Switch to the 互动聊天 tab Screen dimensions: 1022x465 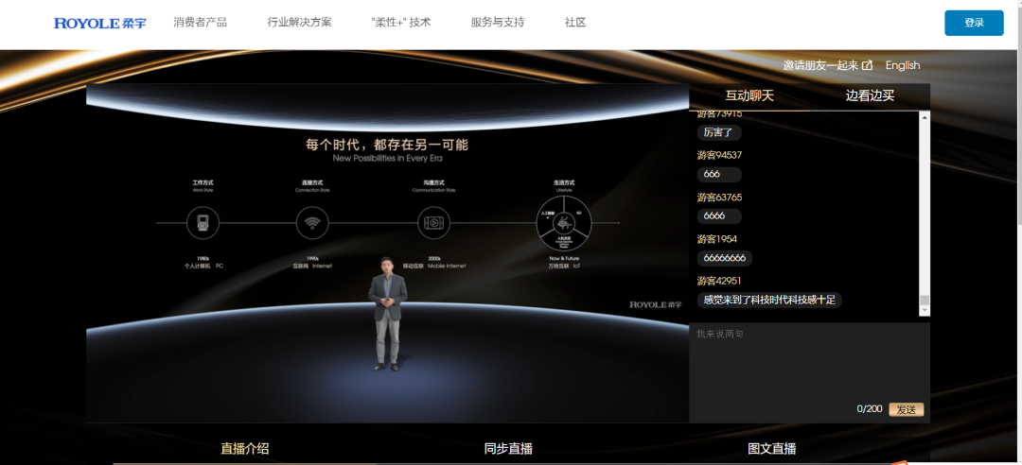(x=749, y=95)
